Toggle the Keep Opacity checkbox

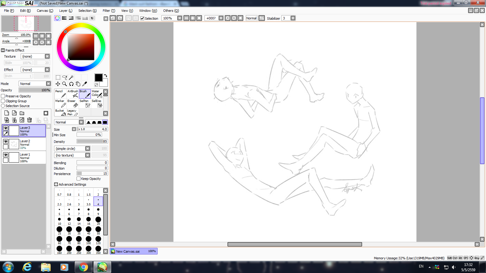pos(79,179)
